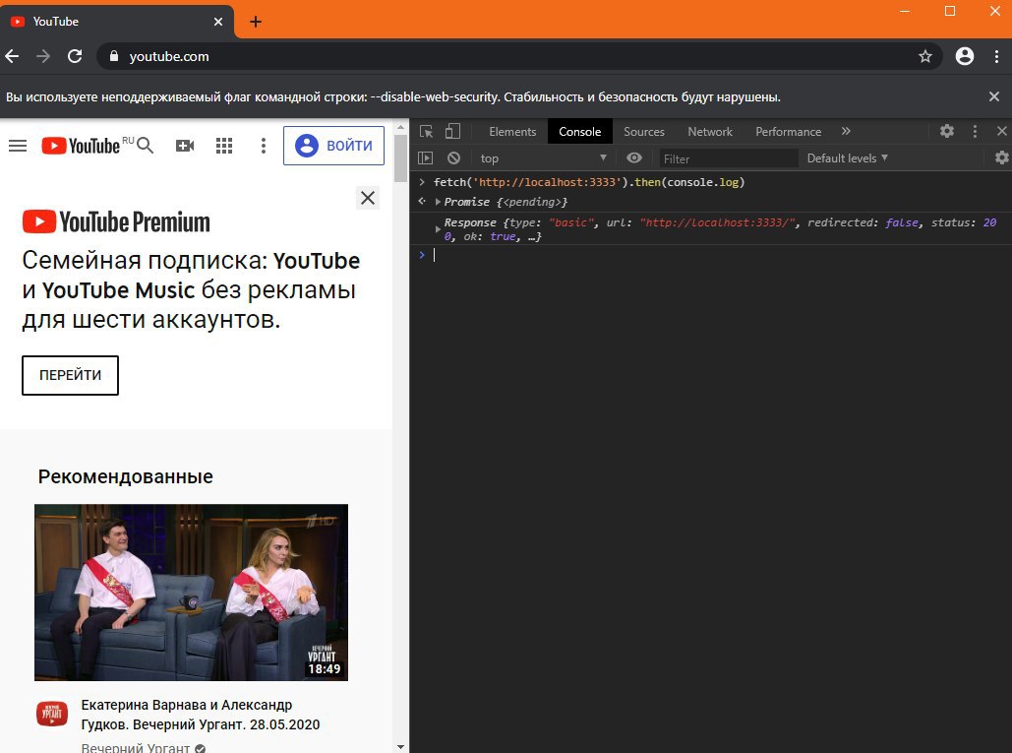Close the YouTube browser tab
The image size is (1012, 753).
218,22
